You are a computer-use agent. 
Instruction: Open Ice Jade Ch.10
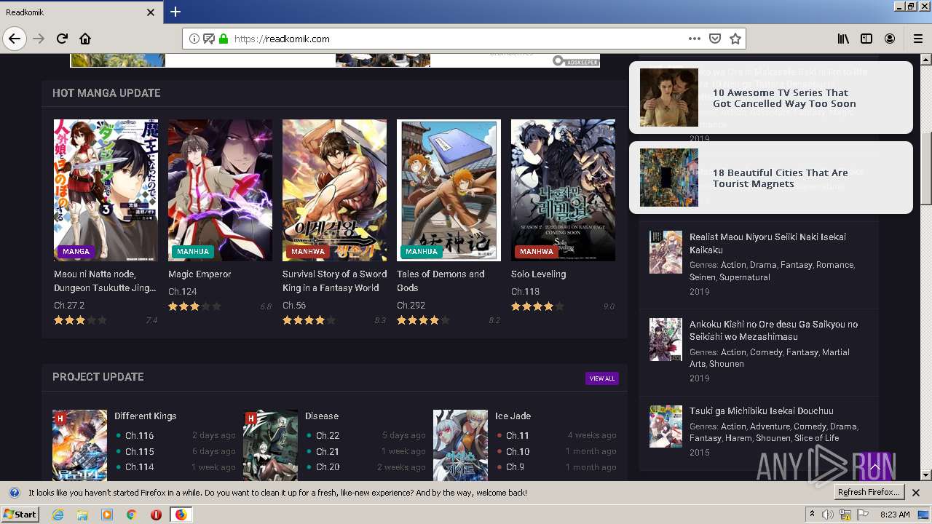(518, 452)
